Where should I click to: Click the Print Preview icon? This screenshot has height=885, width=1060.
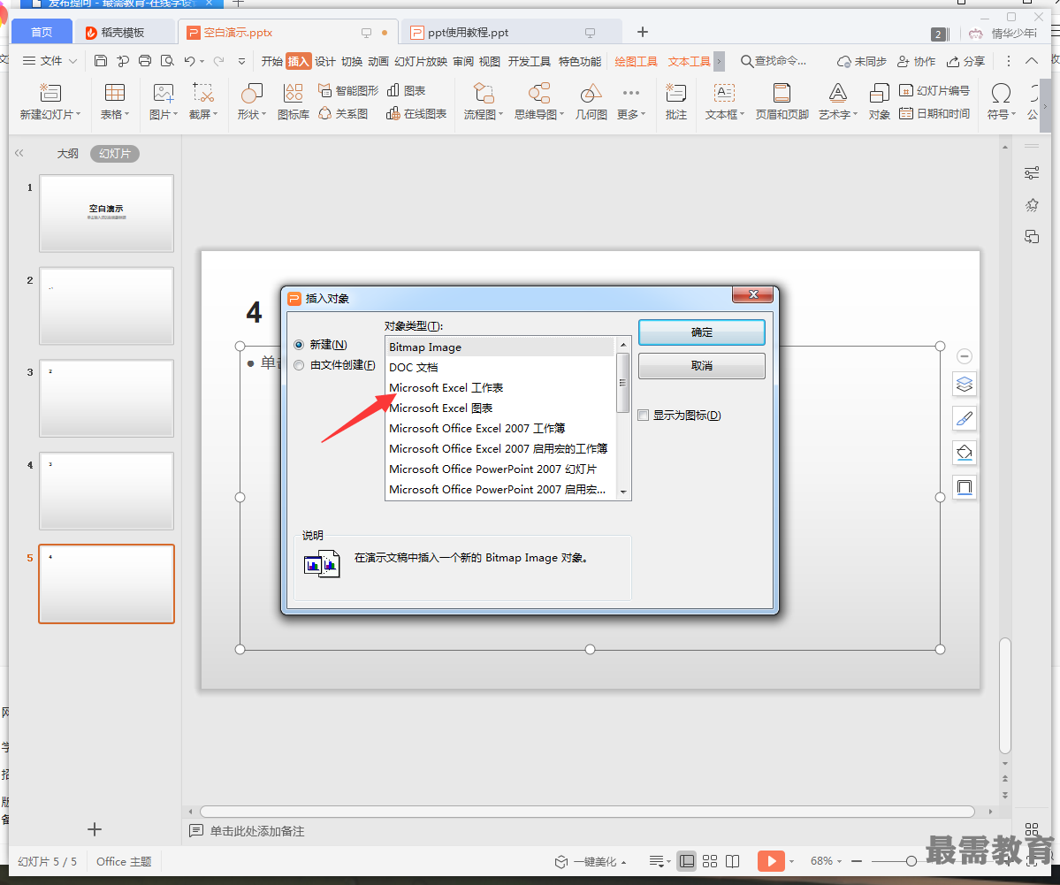[x=167, y=61]
